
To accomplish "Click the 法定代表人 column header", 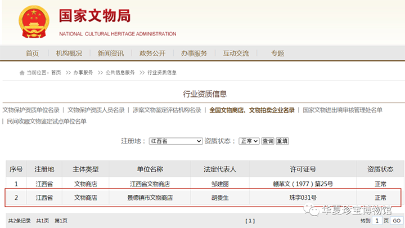I will pyautogui.click(x=220, y=169).
